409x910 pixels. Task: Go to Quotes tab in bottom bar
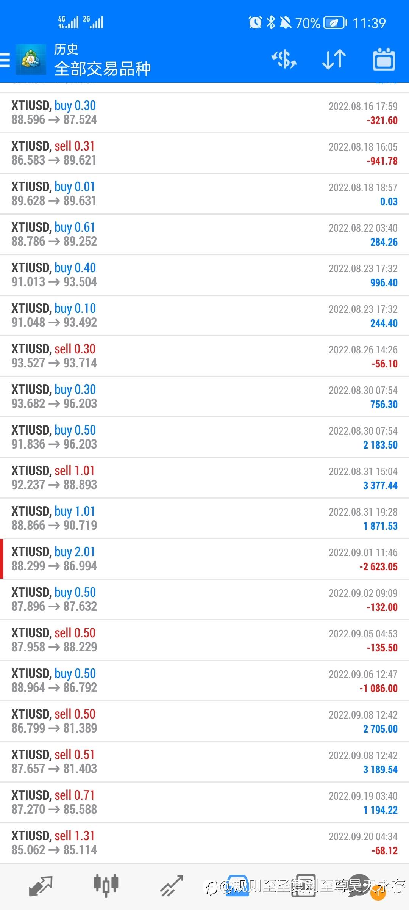click(x=41, y=886)
